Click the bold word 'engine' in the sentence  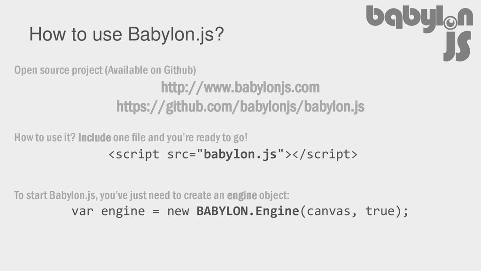click(x=242, y=195)
